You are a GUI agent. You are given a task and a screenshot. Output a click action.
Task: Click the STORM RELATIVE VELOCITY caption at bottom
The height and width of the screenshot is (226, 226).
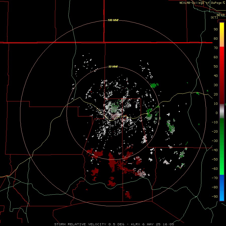(114, 224)
